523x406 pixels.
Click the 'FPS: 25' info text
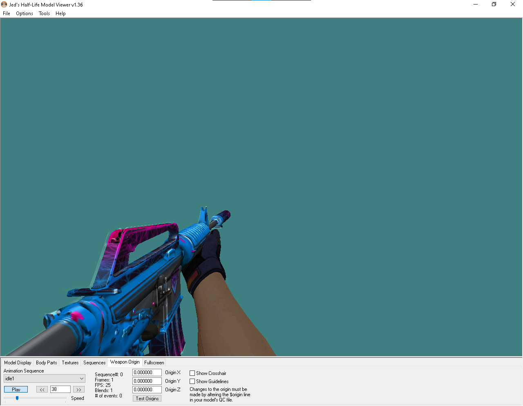point(103,385)
